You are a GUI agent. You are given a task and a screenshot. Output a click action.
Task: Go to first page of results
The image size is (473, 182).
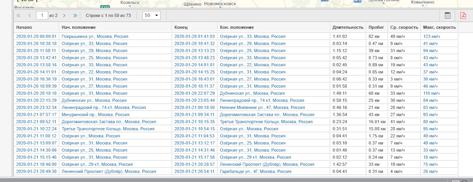(x=18, y=15)
